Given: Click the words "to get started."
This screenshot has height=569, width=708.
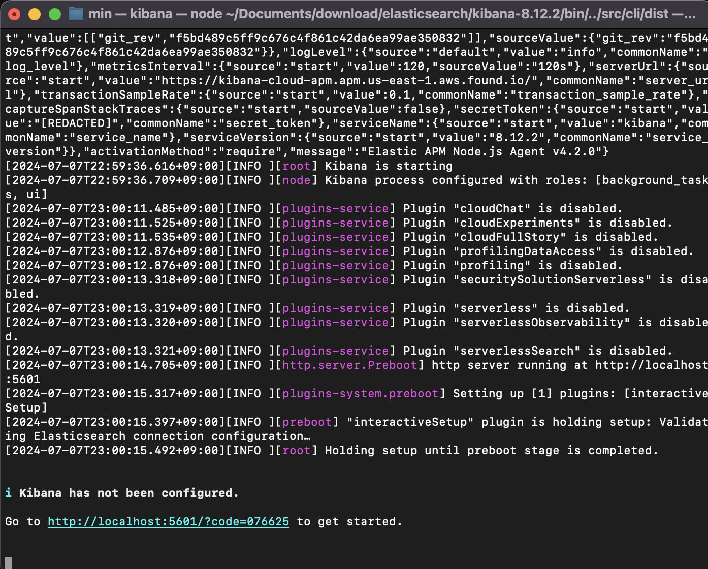Looking at the screenshot, I should point(349,522).
